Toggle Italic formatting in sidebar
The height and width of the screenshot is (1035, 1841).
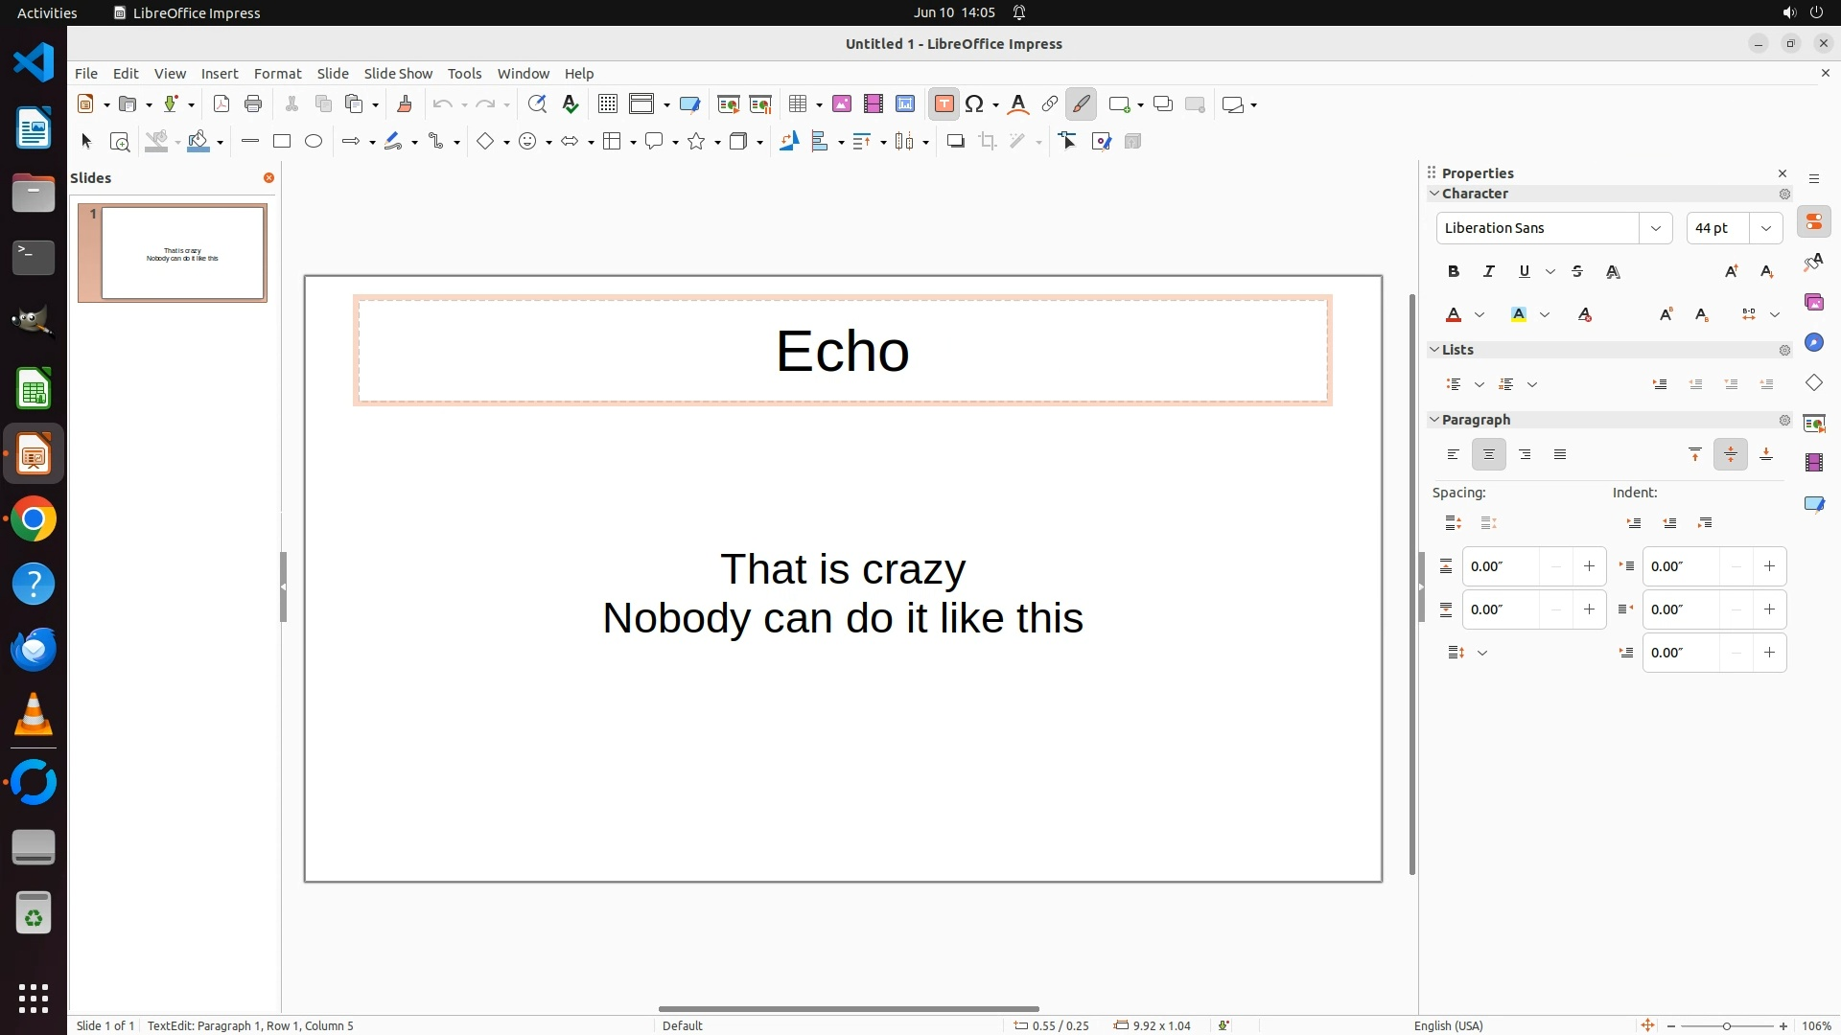tap(1488, 272)
